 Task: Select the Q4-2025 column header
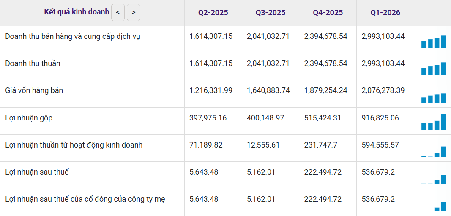coord(328,13)
